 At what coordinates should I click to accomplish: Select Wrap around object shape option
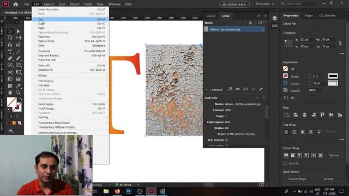coord(303,132)
